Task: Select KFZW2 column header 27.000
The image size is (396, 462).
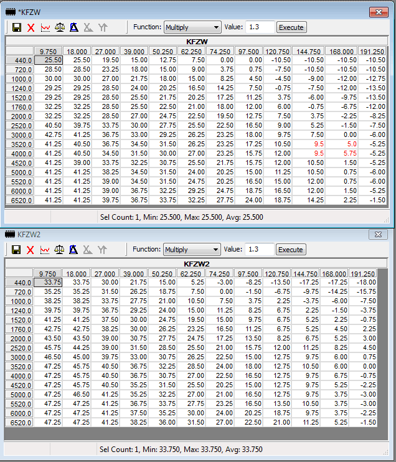Action: tap(105, 273)
